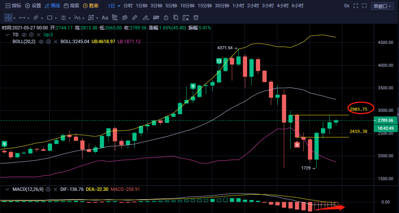Image resolution: width=399 pixels, height=213 pixels.
Task: Click the add new window icon
Action: click(364, 6)
